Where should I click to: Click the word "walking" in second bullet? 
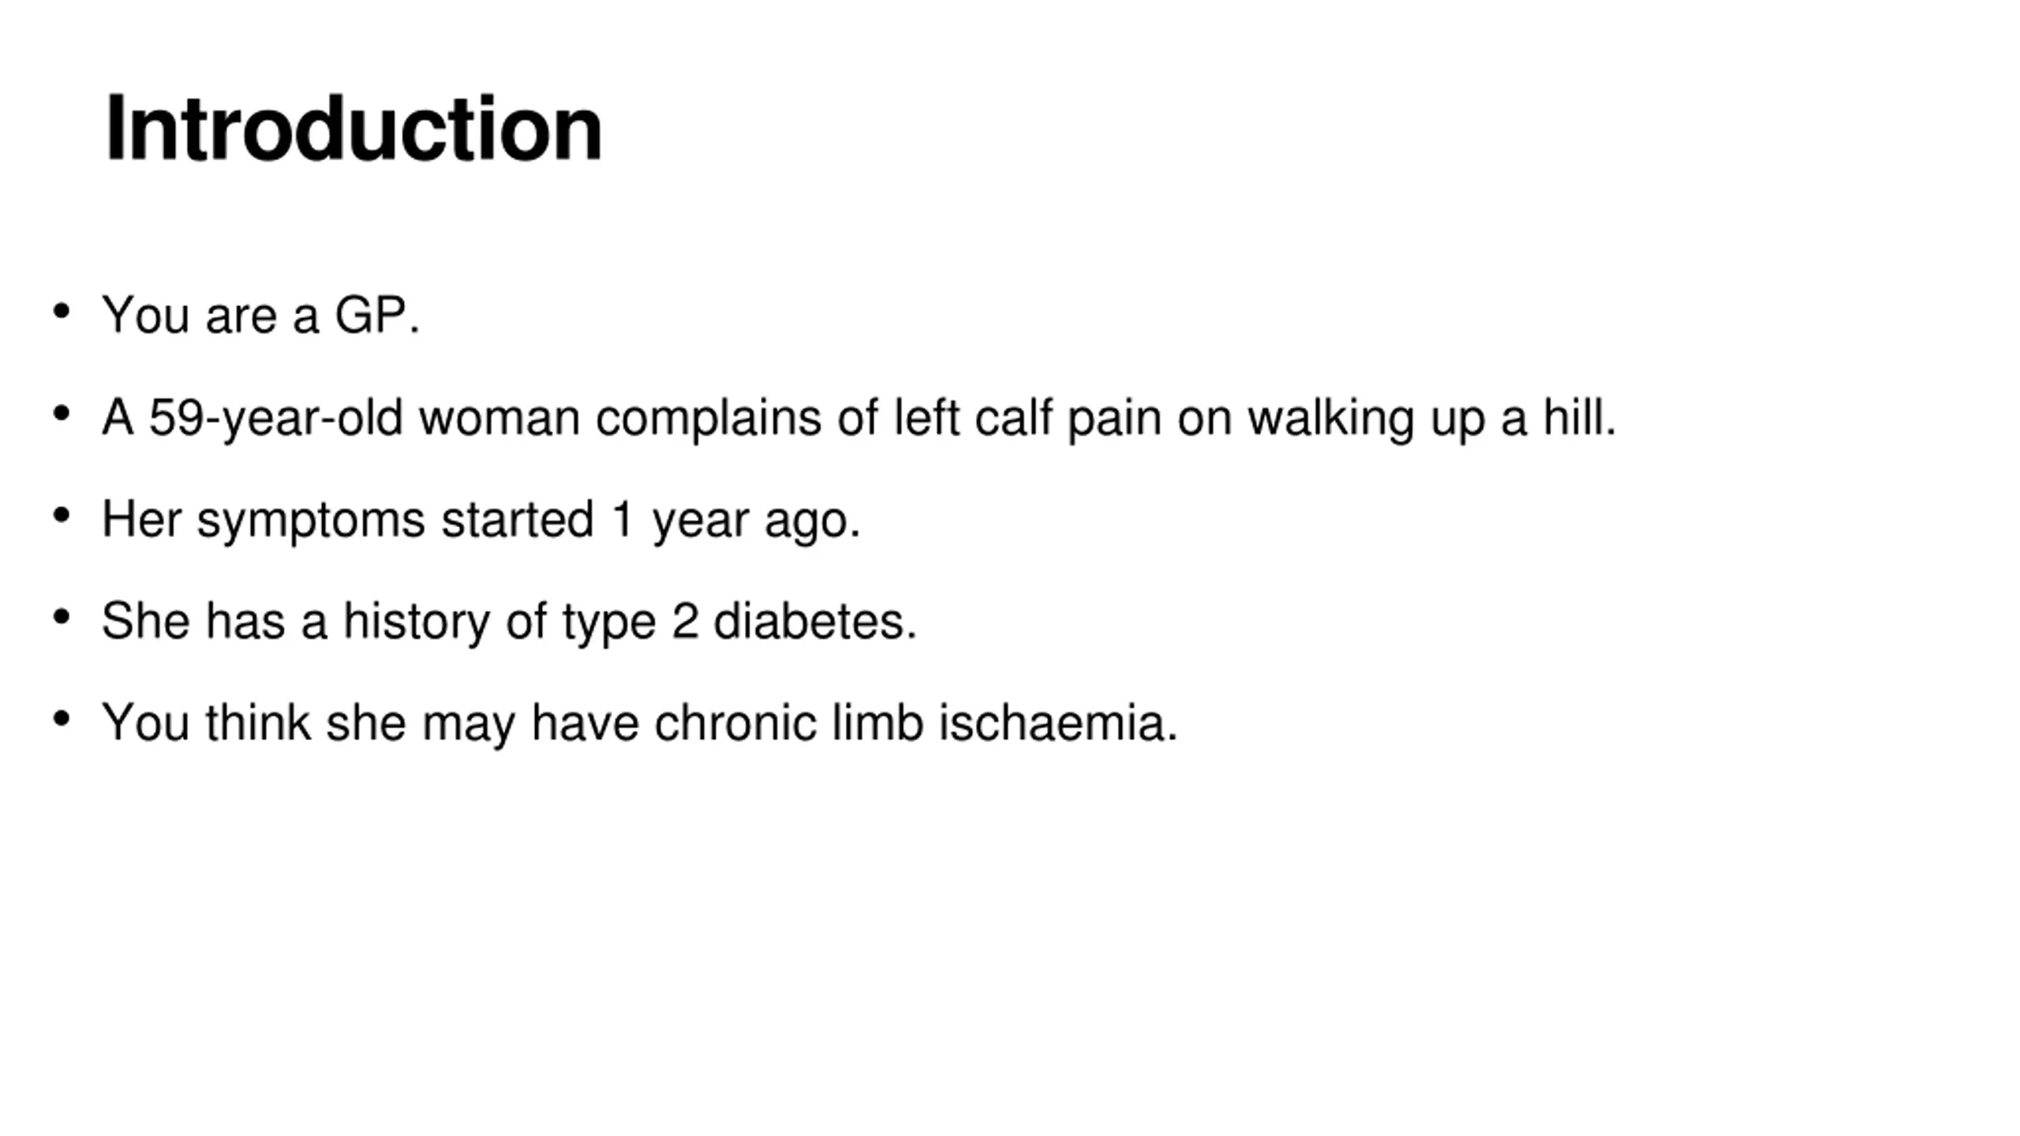click(1331, 417)
